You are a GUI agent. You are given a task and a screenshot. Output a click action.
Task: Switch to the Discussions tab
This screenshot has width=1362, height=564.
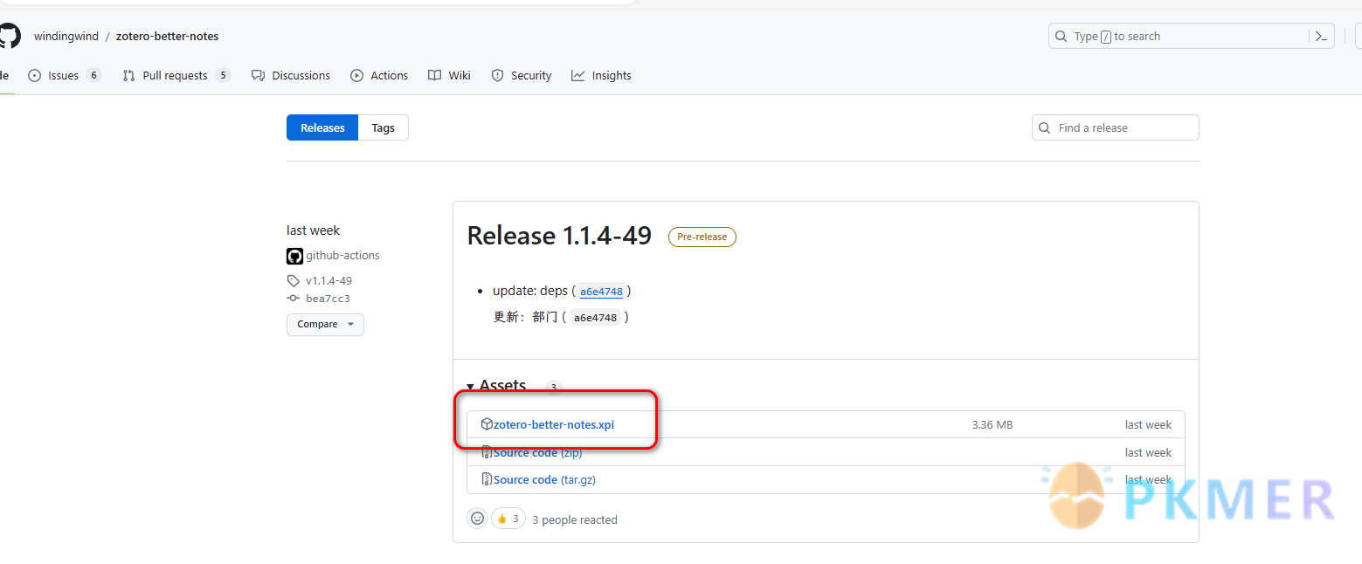(x=291, y=75)
